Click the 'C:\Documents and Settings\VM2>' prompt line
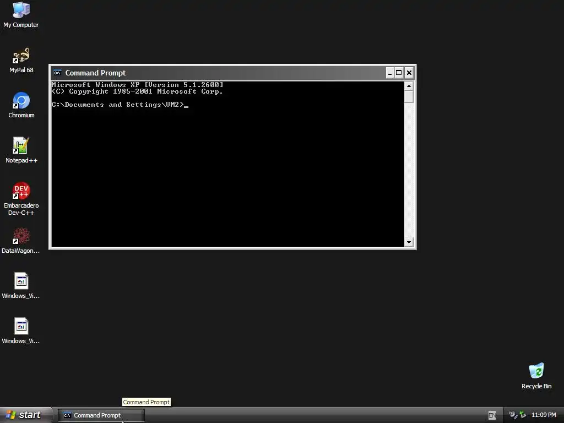This screenshot has width=564, height=423. tap(118, 105)
